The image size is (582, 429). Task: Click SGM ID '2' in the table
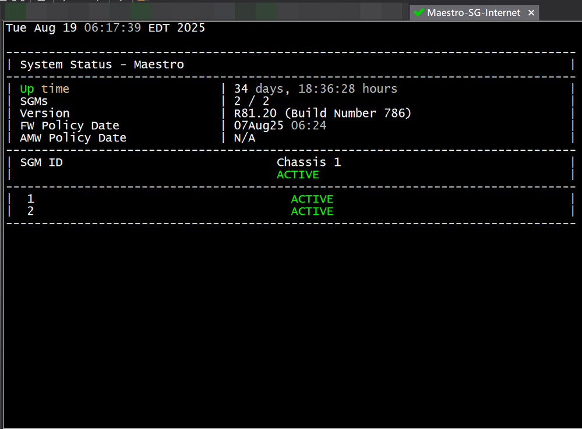pos(30,211)
